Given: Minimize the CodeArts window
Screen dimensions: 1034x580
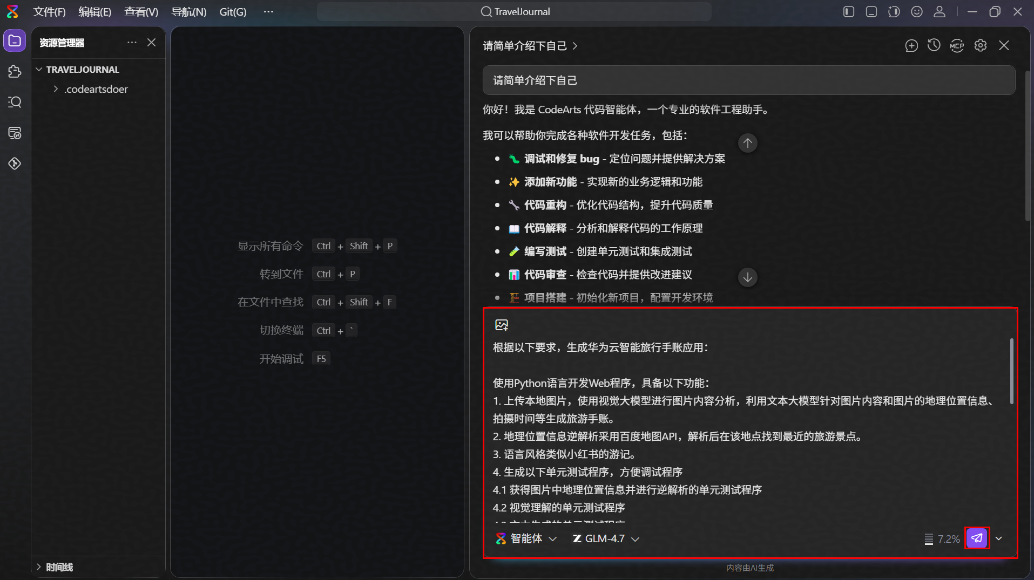Looking at the screenshot, I should [x=972, y=12].
